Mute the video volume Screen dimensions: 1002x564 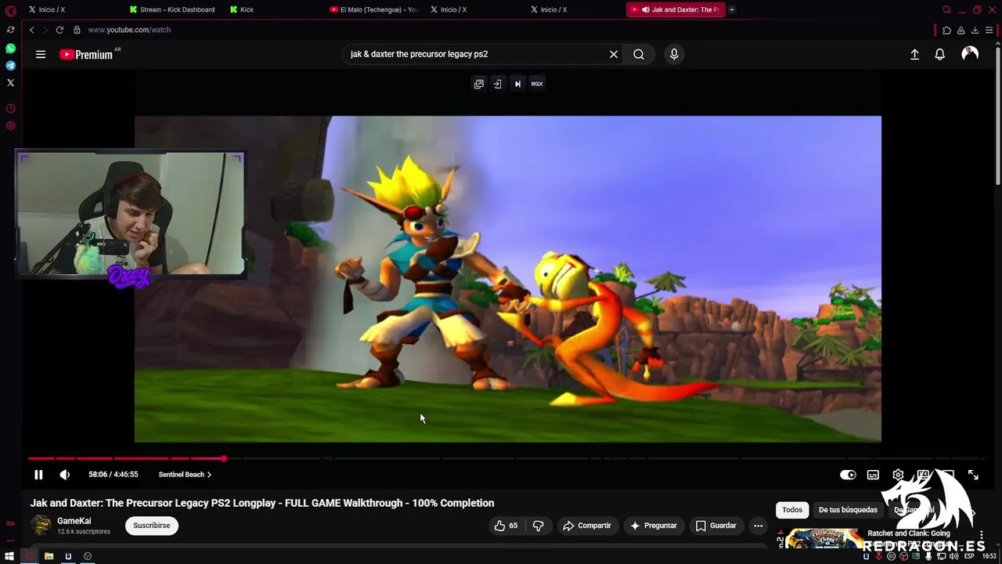pyautogui.click(x=65, y=475)
